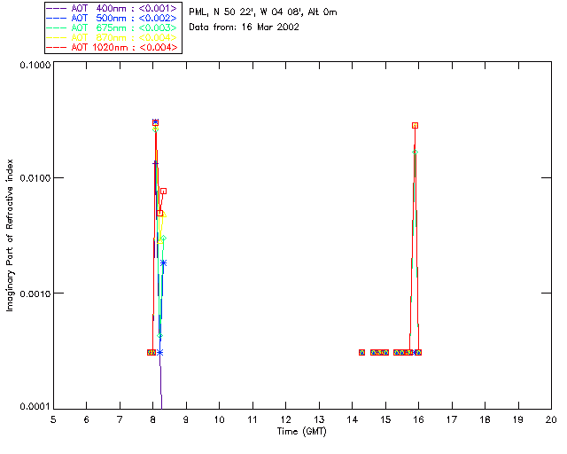Click the y-axis label 0.0001
The height and width of the screenshot is (454, 567).
[35, 407]
